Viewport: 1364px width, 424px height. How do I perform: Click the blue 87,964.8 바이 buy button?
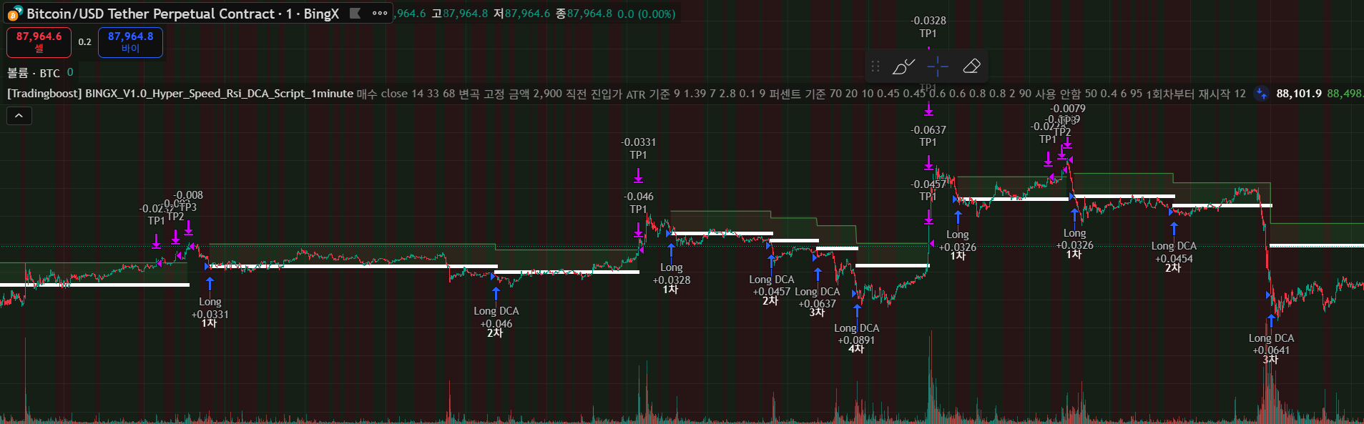pyautogui.click(x=130, y=42)
